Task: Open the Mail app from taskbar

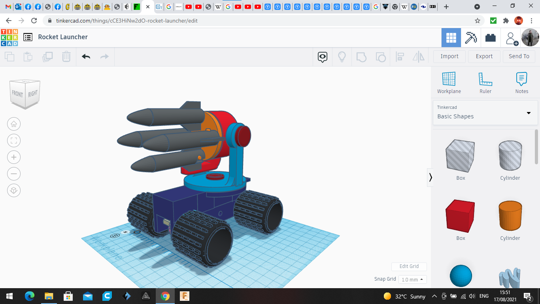Action: pyautogui.click(x=88, y=296)
